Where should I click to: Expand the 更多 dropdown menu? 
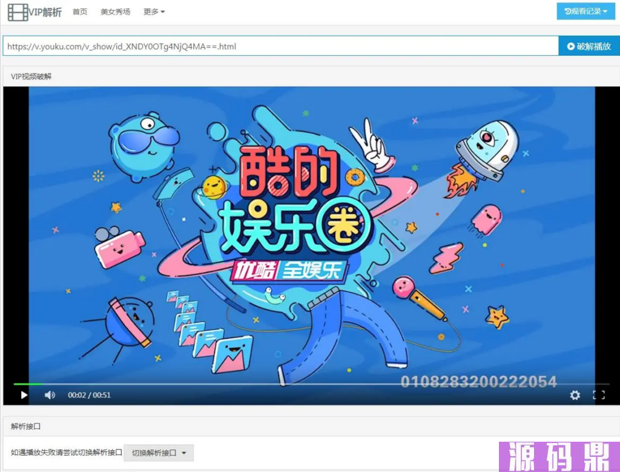(x=154, y=12)
